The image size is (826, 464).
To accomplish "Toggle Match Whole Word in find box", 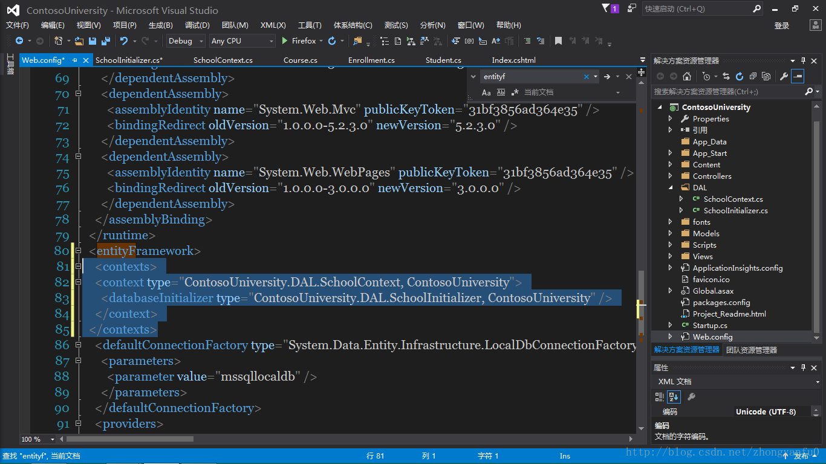I will point(501,92).
